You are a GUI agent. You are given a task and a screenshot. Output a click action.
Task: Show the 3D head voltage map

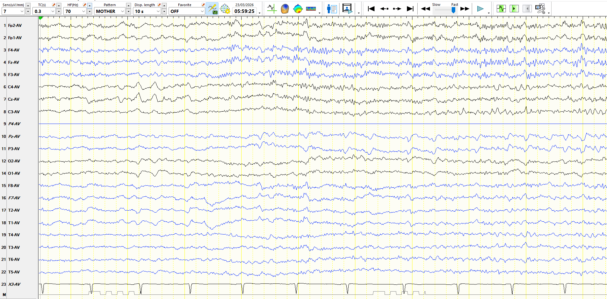(x=285, y=9)
